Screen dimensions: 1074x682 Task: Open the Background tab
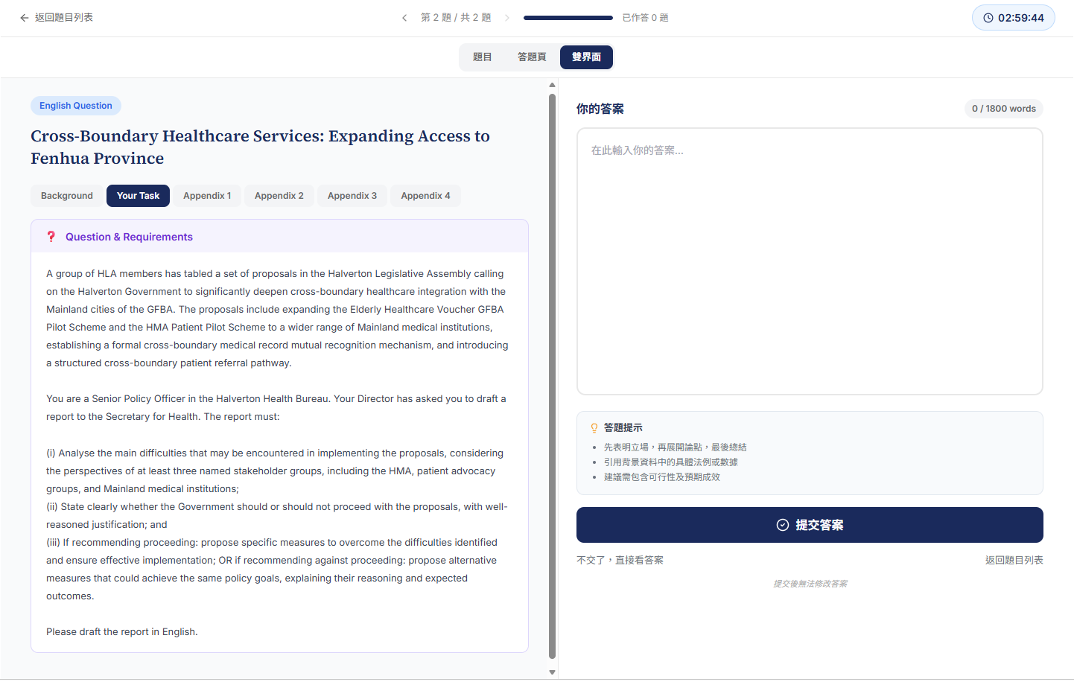67,196
